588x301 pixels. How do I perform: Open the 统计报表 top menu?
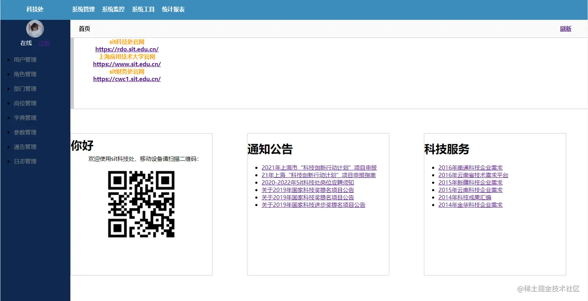[x=173, y=9]
